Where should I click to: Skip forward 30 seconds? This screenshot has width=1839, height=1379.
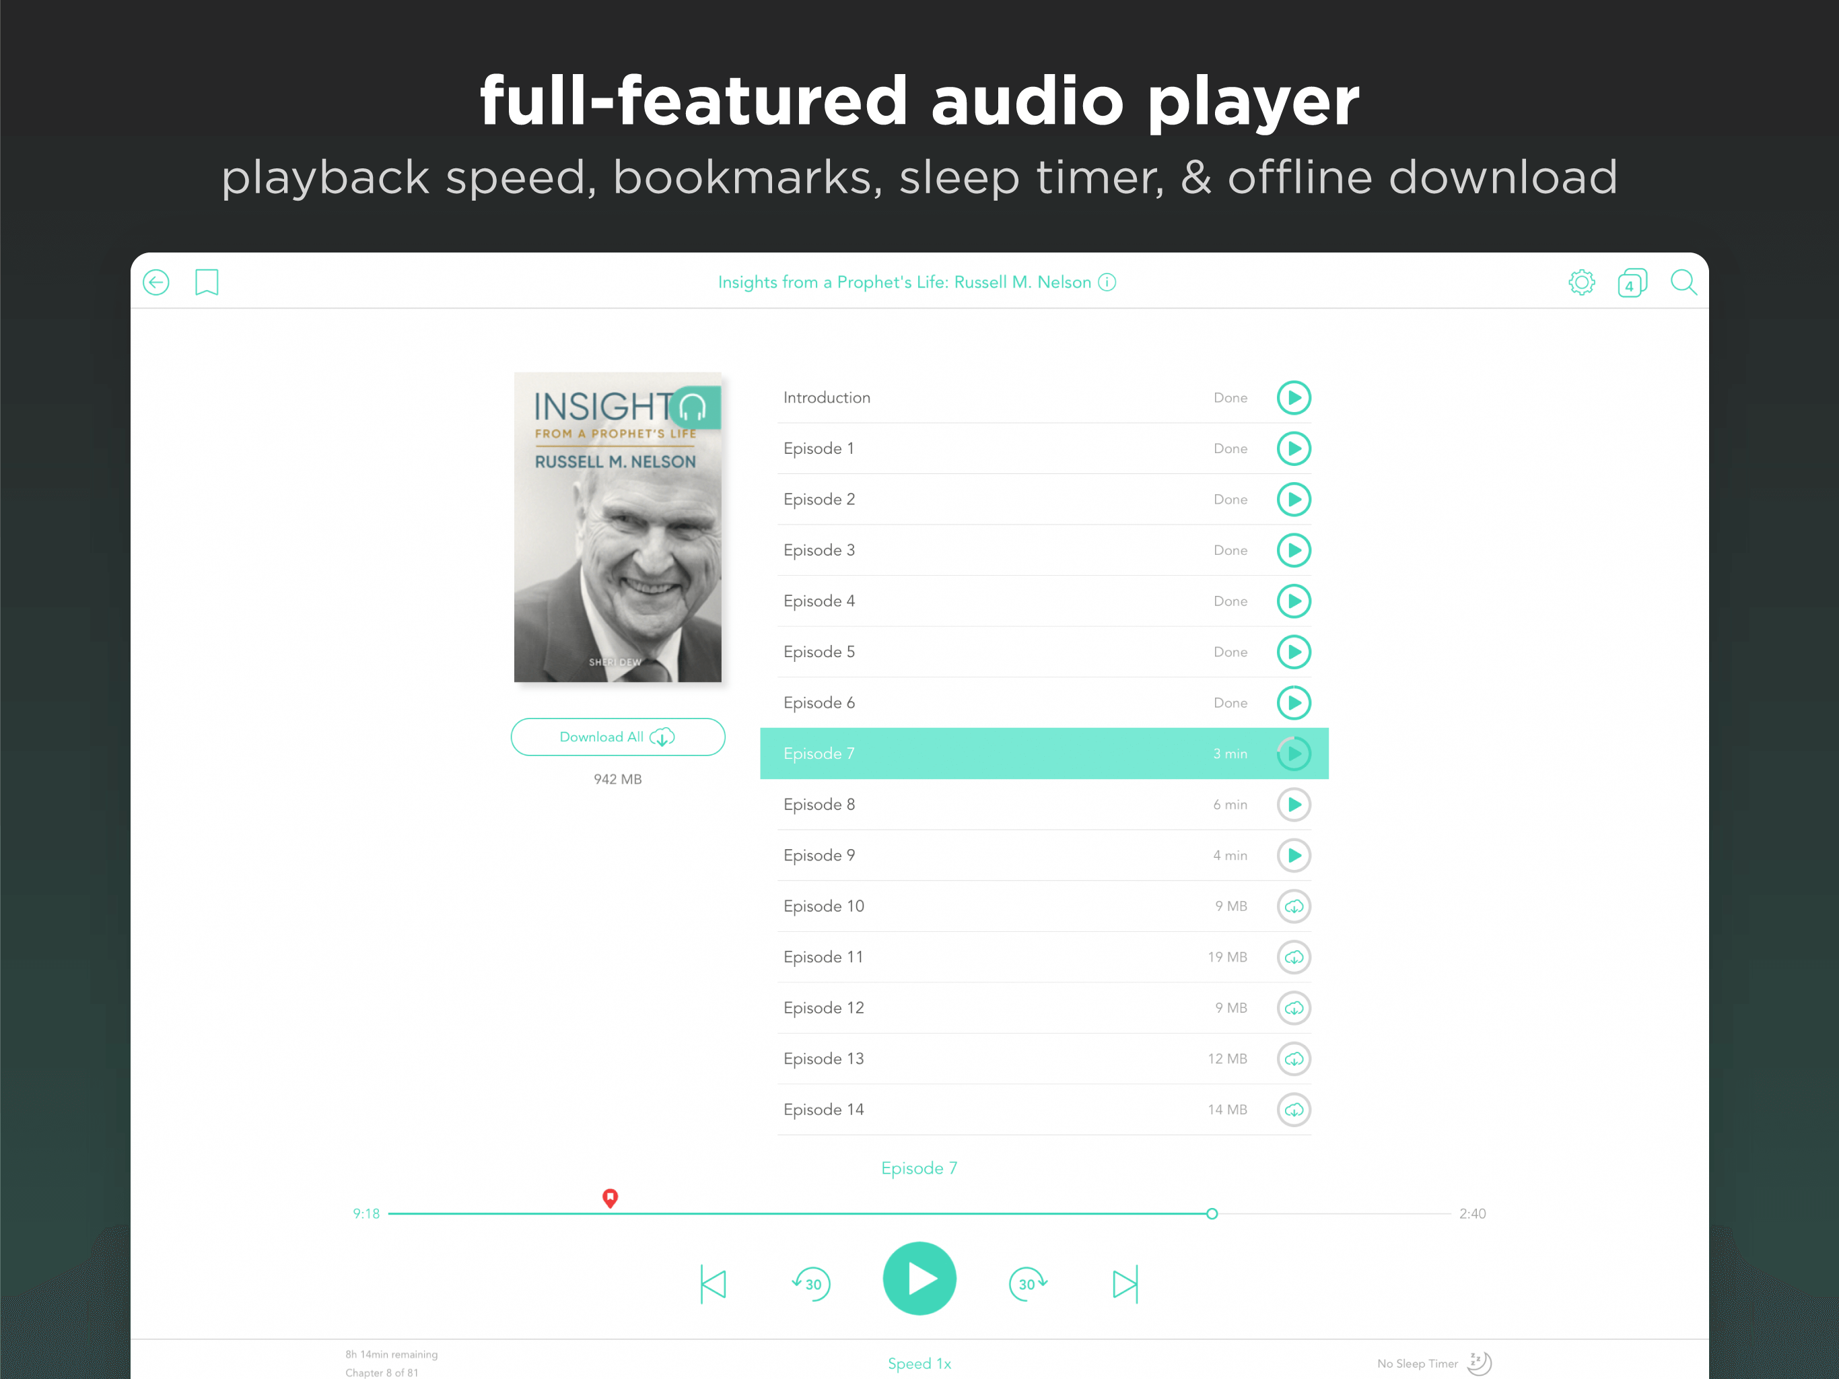click(x=1029, y=1283)
